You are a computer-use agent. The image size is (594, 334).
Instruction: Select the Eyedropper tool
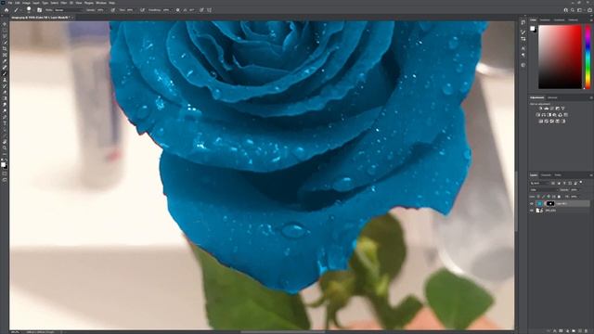click(x=5, y=61)
